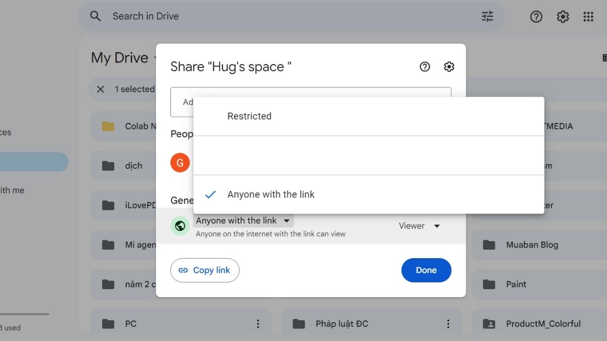Click the help icon in the Share dialog
Viewport: 607px width, 341px height.
(x=424, y=66)
